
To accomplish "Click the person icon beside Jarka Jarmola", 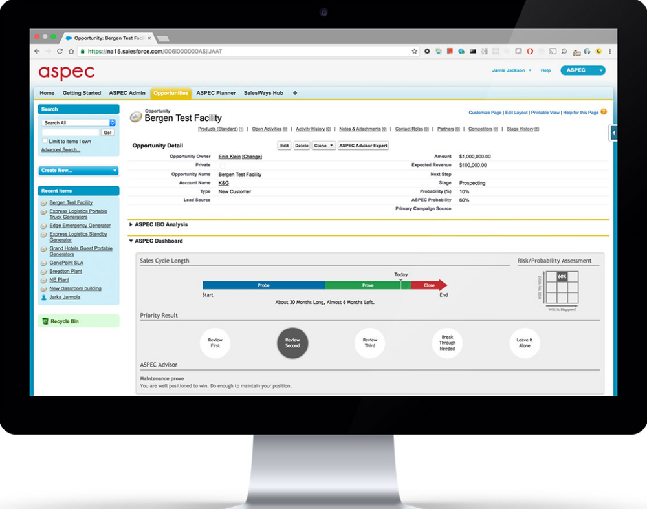I will click(44, 297).
